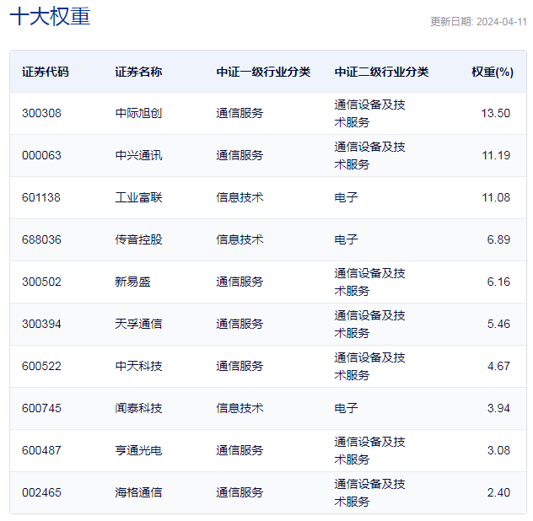
Task: Click the 13.50 weight value
Action: point(495,113)
